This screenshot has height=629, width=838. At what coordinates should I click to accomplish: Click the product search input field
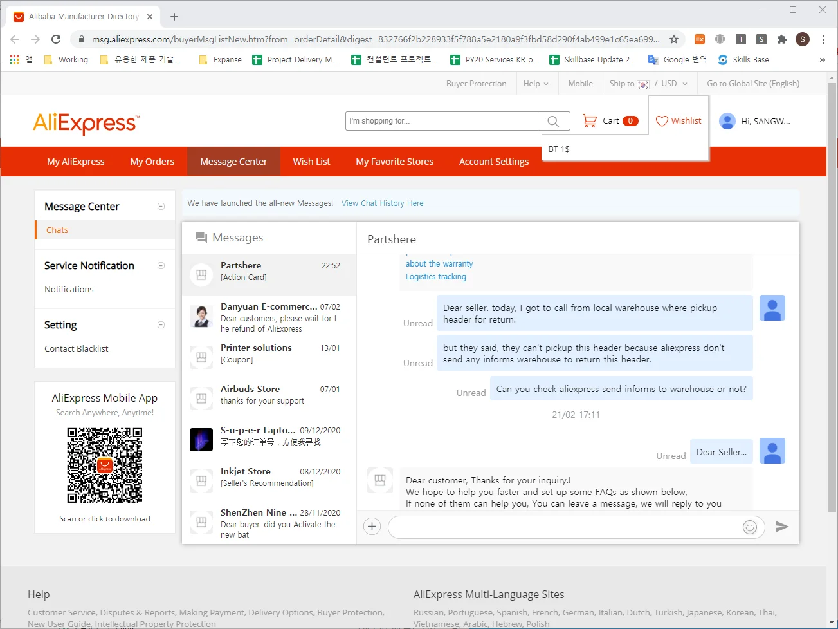pyautogui.click(x=442, y=121)
